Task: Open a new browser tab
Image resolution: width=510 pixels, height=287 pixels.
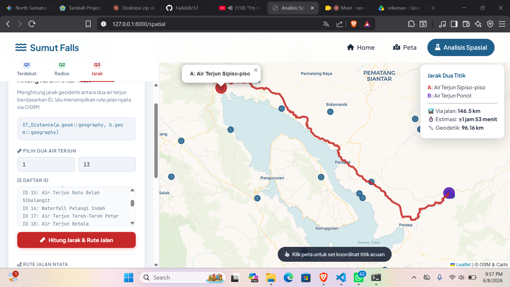Action: pyautogui.click(x=433, y=8)
